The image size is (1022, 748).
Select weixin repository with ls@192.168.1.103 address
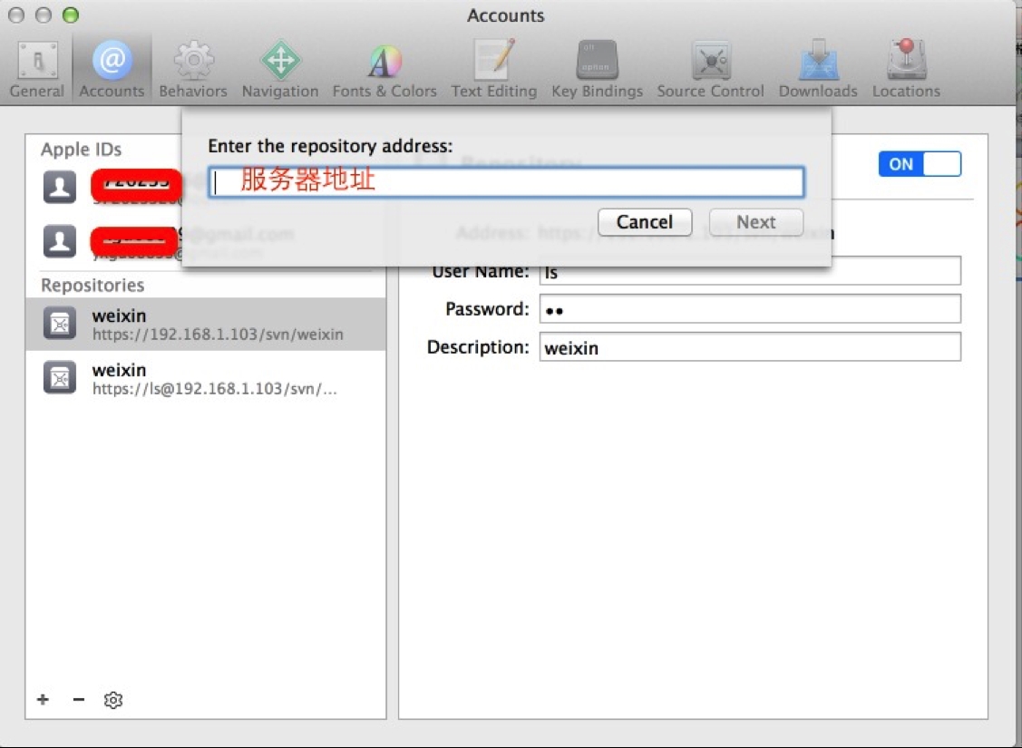point(206,379)
